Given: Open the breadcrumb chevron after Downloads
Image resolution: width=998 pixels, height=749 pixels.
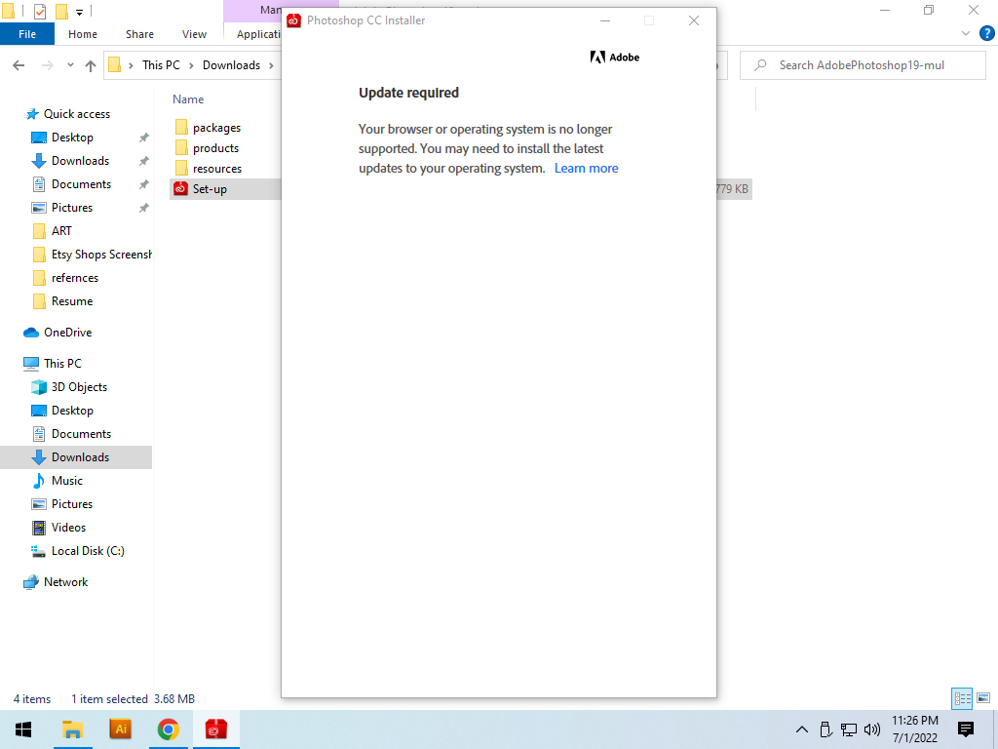Looking at the screenshot, I should pos(271,64).
